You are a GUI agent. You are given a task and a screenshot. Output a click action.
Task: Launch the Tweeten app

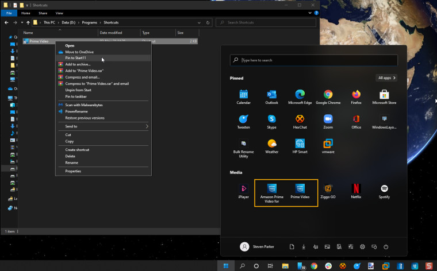(243, 122)
